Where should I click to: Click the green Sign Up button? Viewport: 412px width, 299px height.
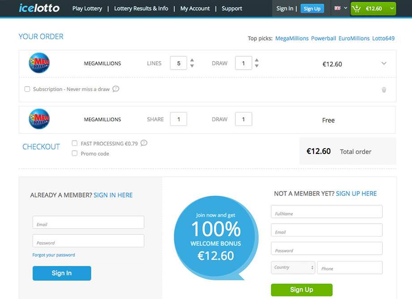tap(302, 290)
